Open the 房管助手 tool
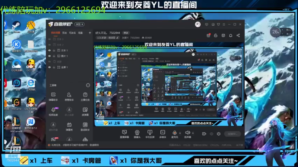This screenshot has width=298, height=167. [69, 96]
